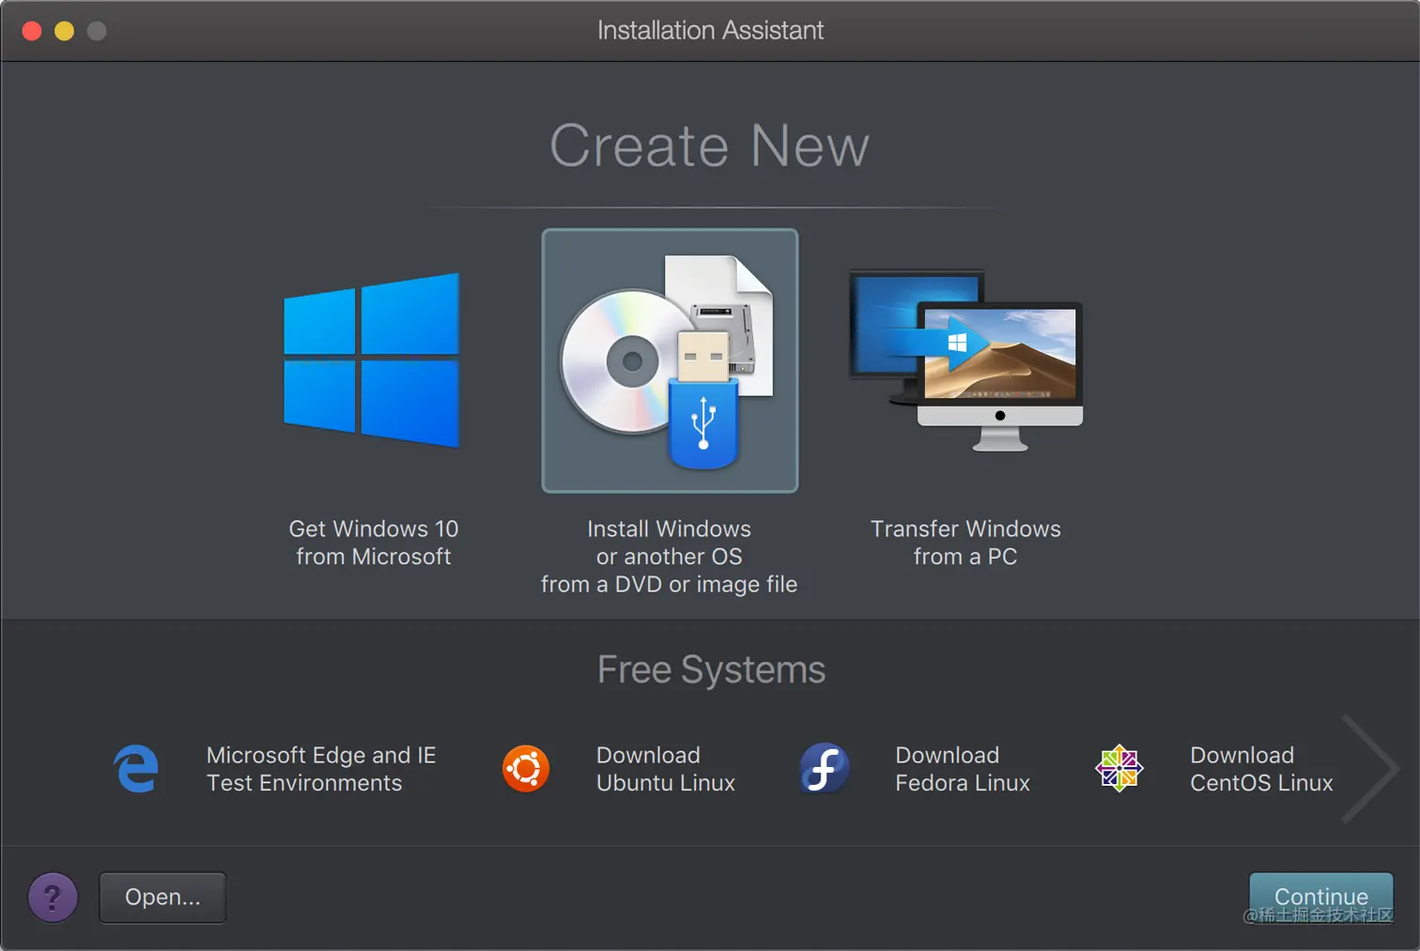
Task: Open help with the question mark button
Action: (53, 897)
